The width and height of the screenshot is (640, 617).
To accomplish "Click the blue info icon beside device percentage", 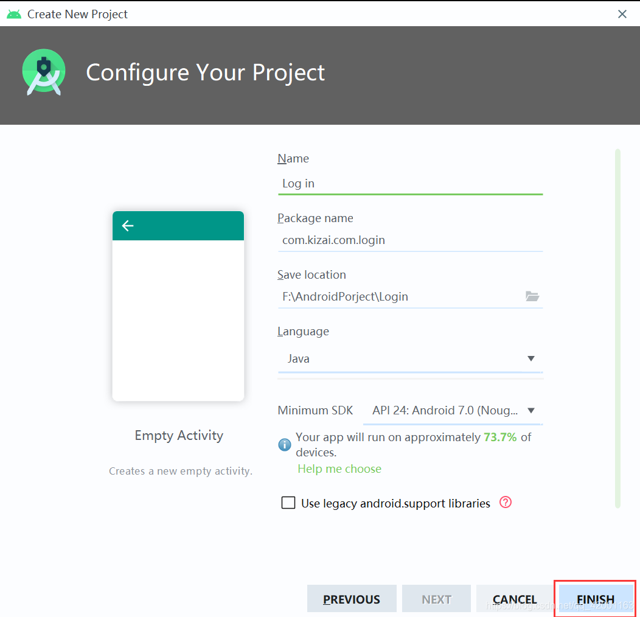I will [285, 444].
